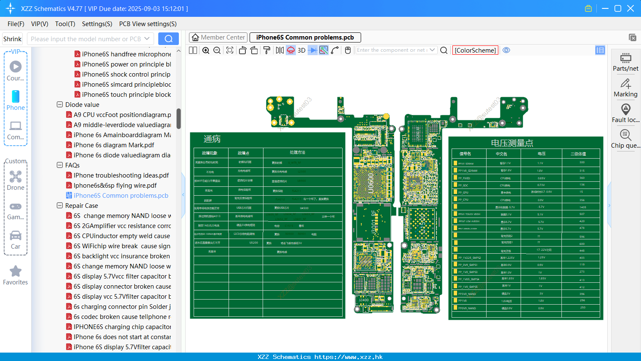The image size is (641, 361).
Task: Click the Shrink button
Action: click(x=13, y=39)
